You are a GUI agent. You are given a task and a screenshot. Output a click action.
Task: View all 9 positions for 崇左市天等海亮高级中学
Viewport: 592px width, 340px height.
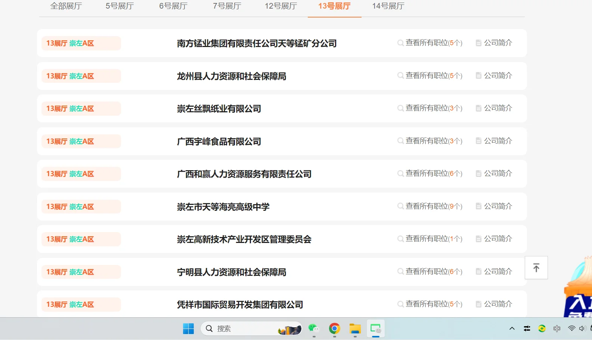(x=434, y=206)
